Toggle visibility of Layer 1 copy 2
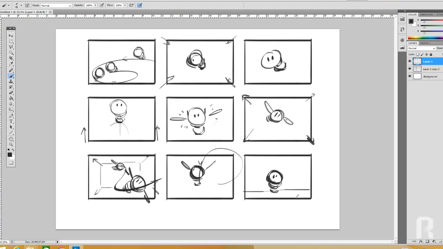This screenshot has height=249, width=443. pyautogui.click(x=410, y=69)
